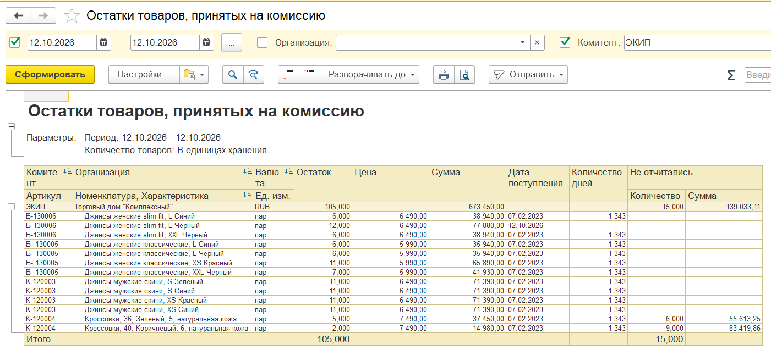Image resolution: width=771 pixels, height=350 pixels.
Task: Click the ЭКИП group row cell
Action: (x=48, y=207)
